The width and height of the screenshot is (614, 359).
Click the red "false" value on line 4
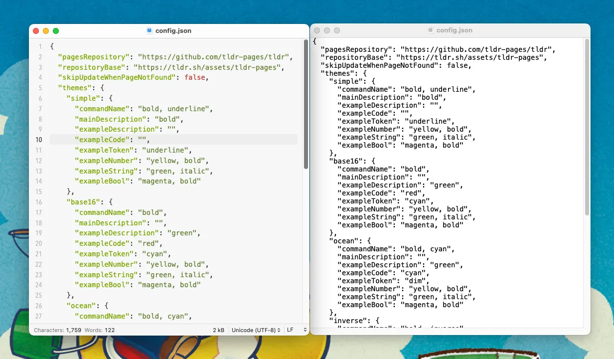(194, 77)
